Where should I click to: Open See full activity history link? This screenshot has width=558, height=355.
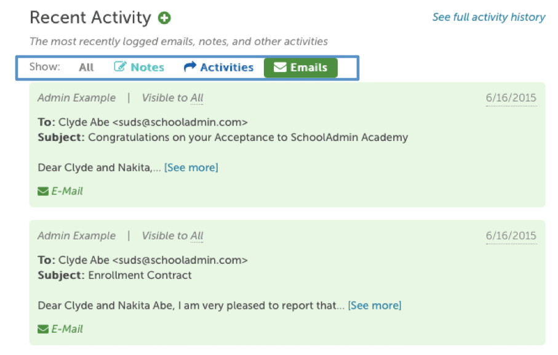pos(488,17)
